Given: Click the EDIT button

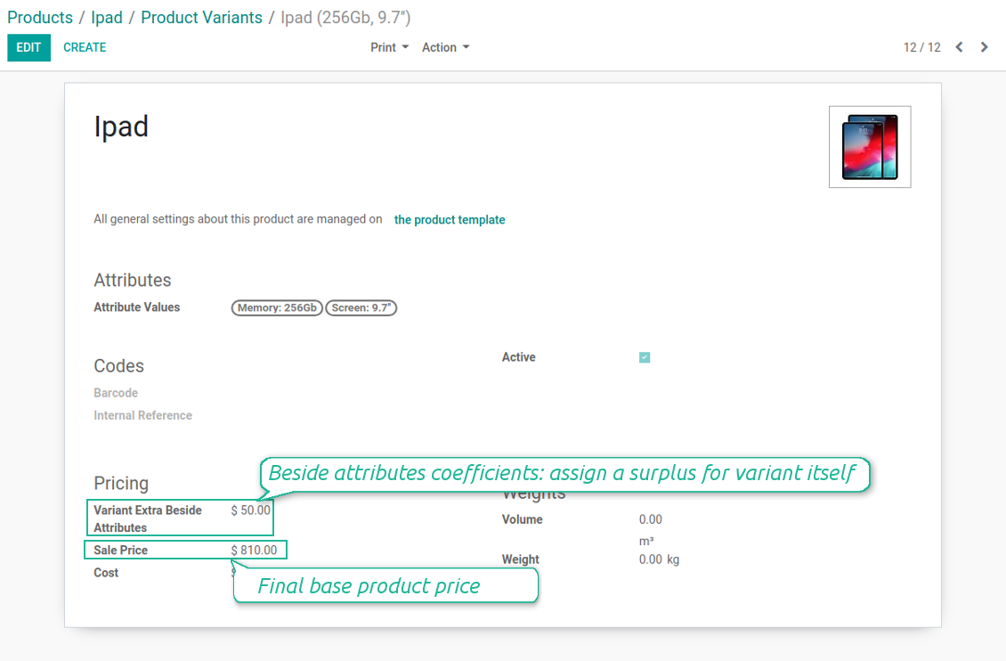Looking at the screenshot, I should coord(28,47).
